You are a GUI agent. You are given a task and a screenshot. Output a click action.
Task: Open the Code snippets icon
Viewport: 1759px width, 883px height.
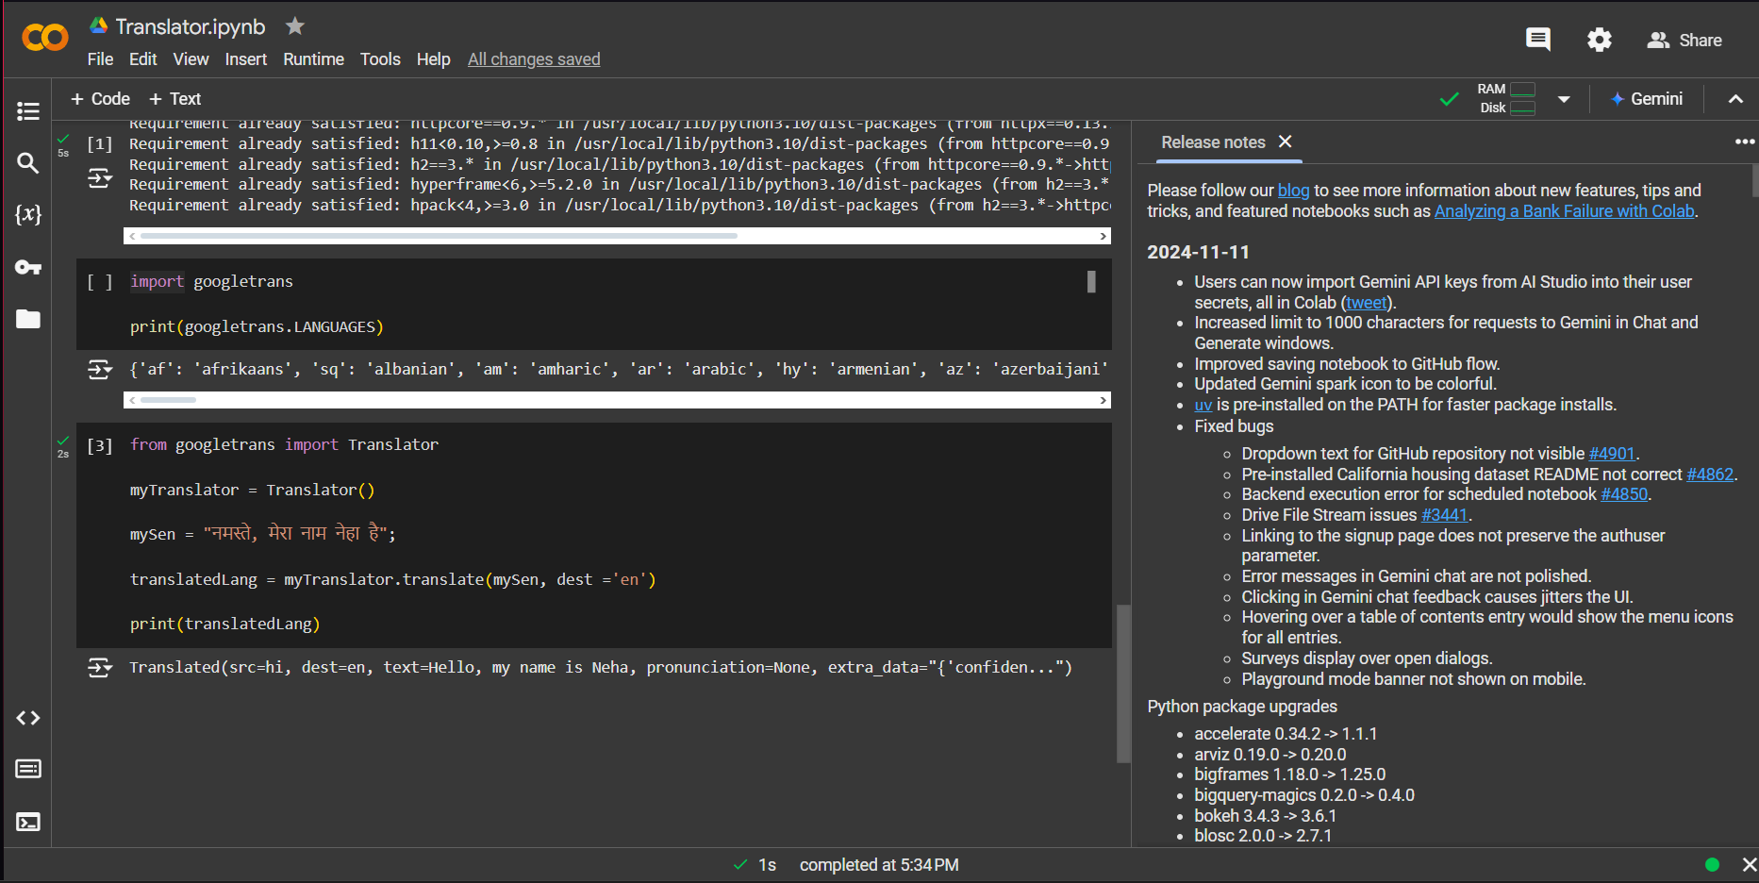point(28,718)
